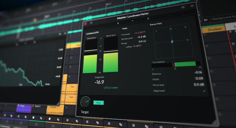Click the '< Background Au' label
Viewport: 236px width, 128px height.
(x=223, y=18)
